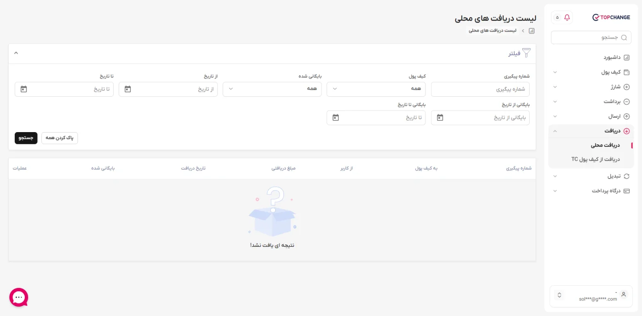Click the sidebar جستجو search field
This screenshot has width=642, height=316.
tap(591, 38)
